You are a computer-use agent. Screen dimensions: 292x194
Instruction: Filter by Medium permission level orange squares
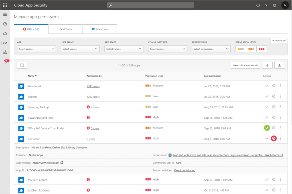pos(251,49)
